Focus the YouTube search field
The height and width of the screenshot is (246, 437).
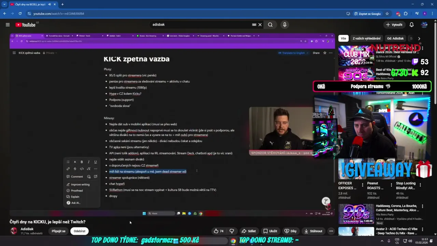click(x=201, y=25)
